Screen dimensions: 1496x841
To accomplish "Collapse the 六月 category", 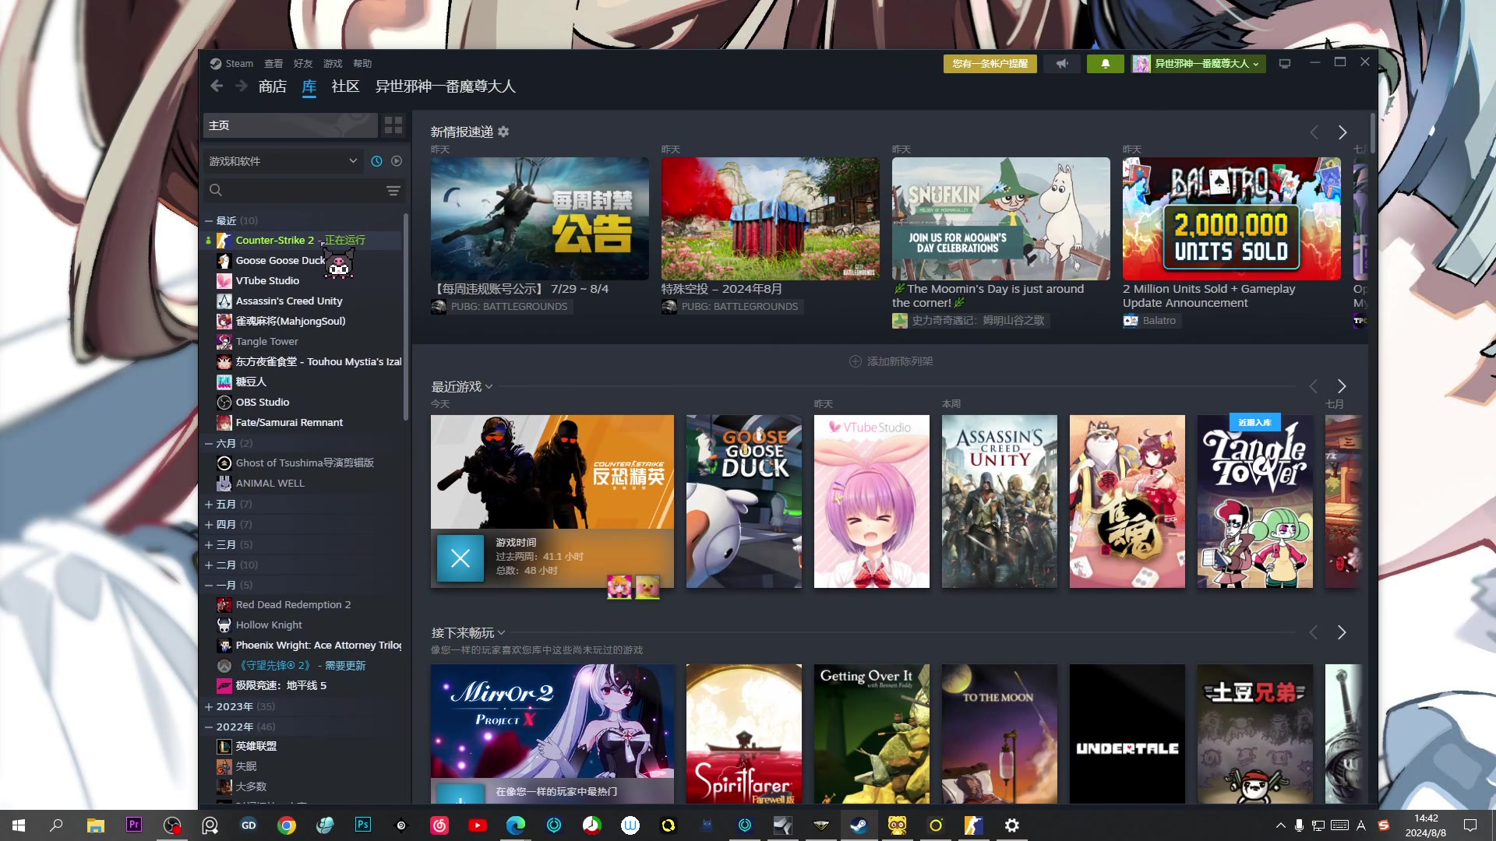I will pos(208,444).
